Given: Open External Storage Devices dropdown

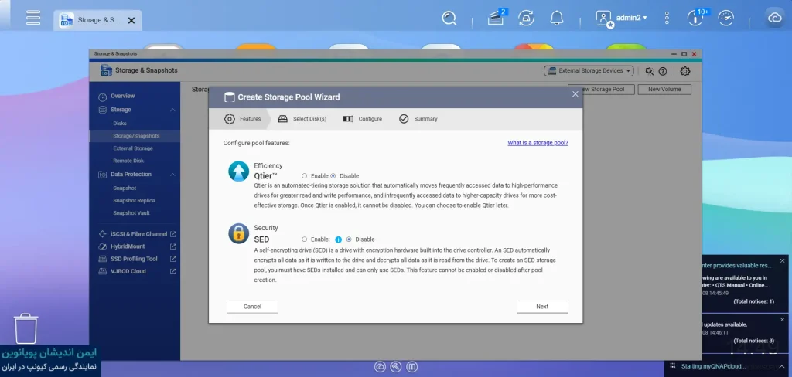Looking at the screenshot, I should (x=589, y=71).
